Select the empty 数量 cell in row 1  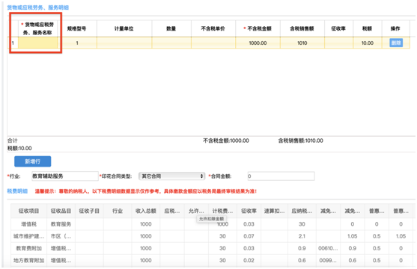pyautogui.click(x=171, y=43)
